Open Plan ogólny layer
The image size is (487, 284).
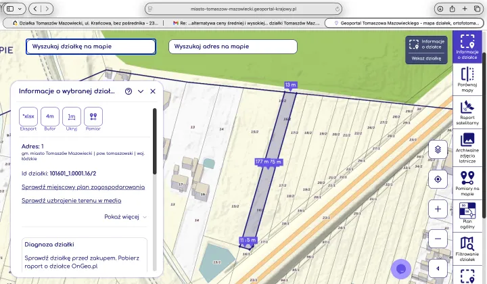(467, 216)
